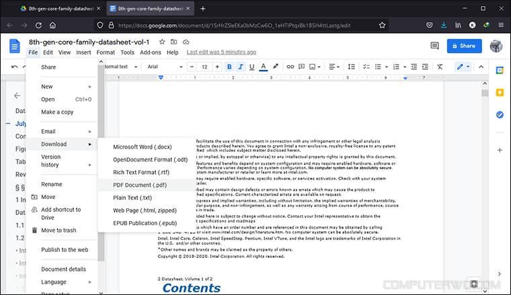
Task: Click Make a copy in File menu
Action: click(62, 112)
